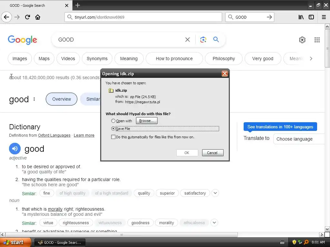
Task: Click the goodness synonym chip
Action: pos(141,223)
